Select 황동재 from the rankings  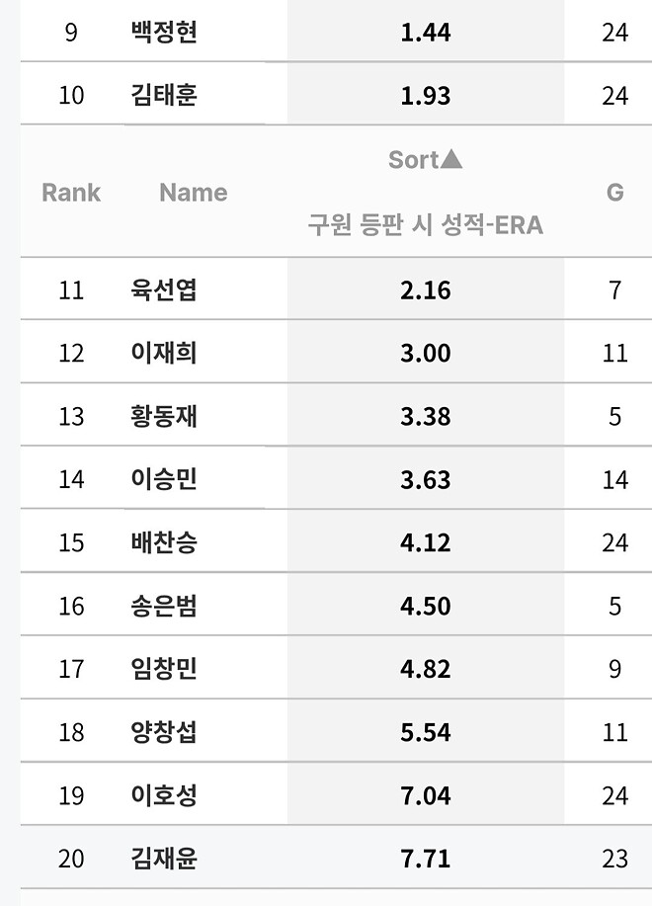coord(161,415)
